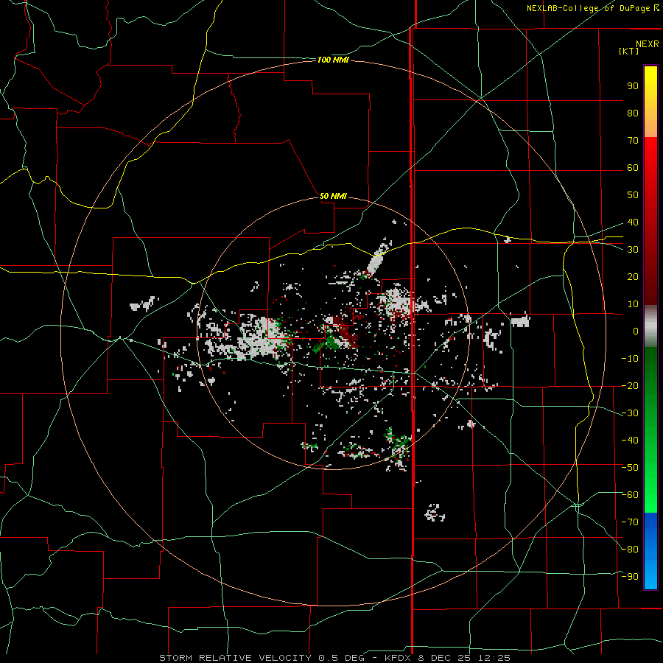Image resolution: width=663 pixels, height=663 pixels.
Task: Click the elongated gray echo below the 50 NMI ring top
Action: 376,263
